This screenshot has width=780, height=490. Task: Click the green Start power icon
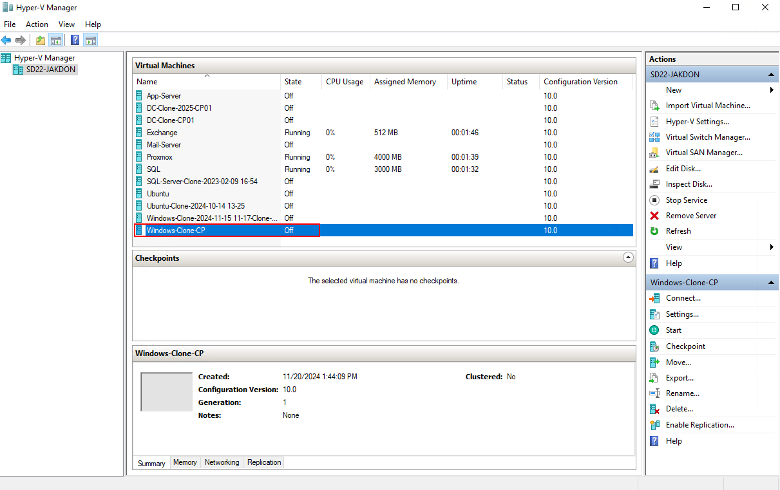654,330
